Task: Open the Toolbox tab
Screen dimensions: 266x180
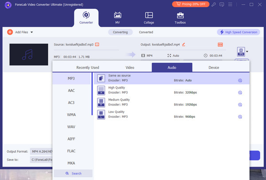Action: pos(180,18)
